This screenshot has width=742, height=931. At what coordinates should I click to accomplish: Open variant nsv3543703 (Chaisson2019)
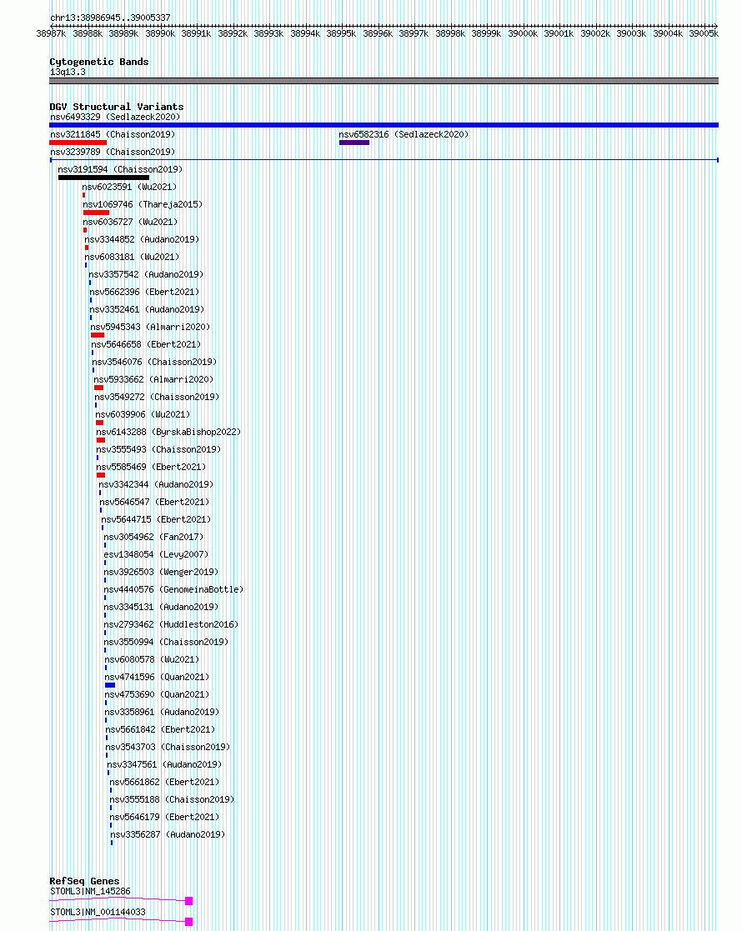(168, 748)
